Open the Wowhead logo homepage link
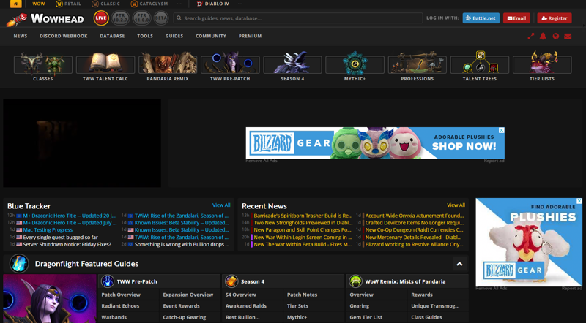The width and height of the screenshot is (586, 323). tap(45, 18)
